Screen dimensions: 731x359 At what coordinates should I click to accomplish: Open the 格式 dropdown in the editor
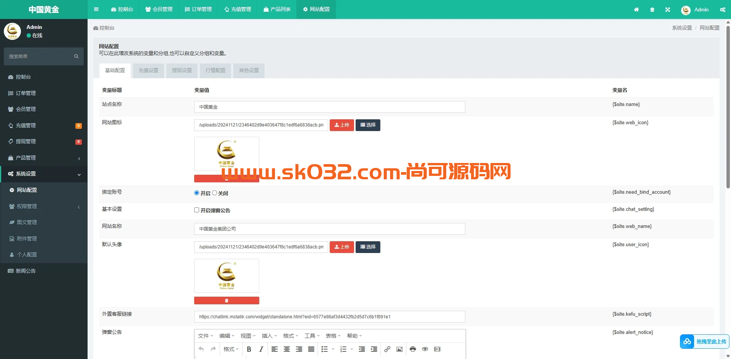230,349
